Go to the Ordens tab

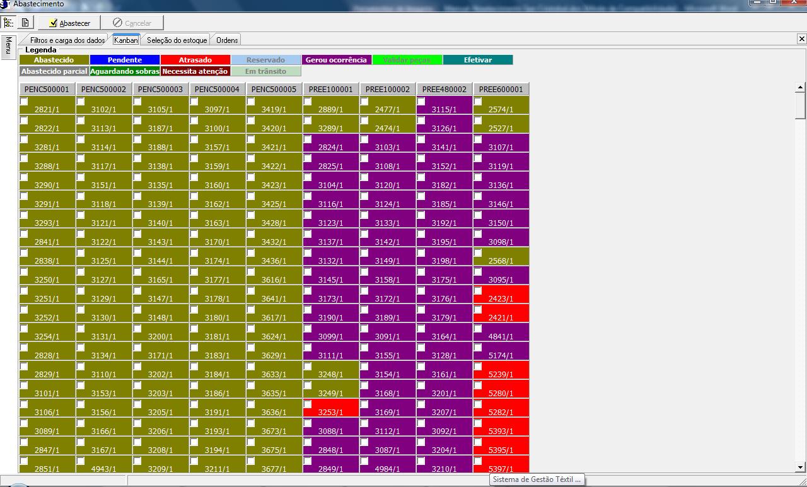click(227, 40)
